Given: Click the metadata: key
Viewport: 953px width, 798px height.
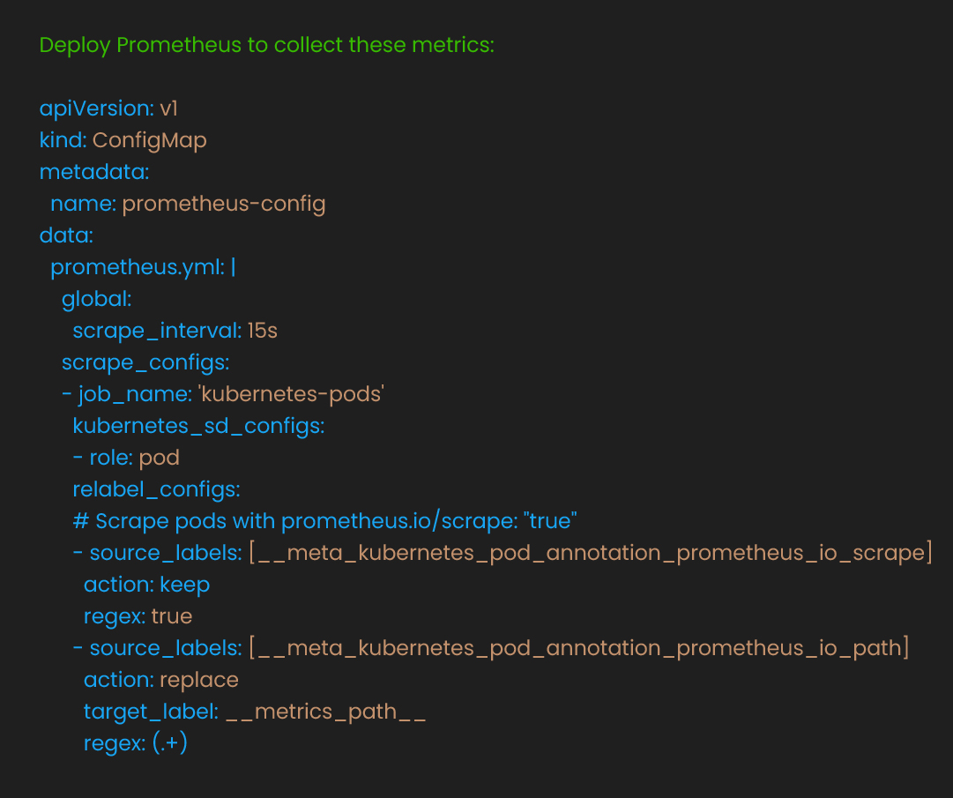Looking at the screenshot, I should 94,172.
